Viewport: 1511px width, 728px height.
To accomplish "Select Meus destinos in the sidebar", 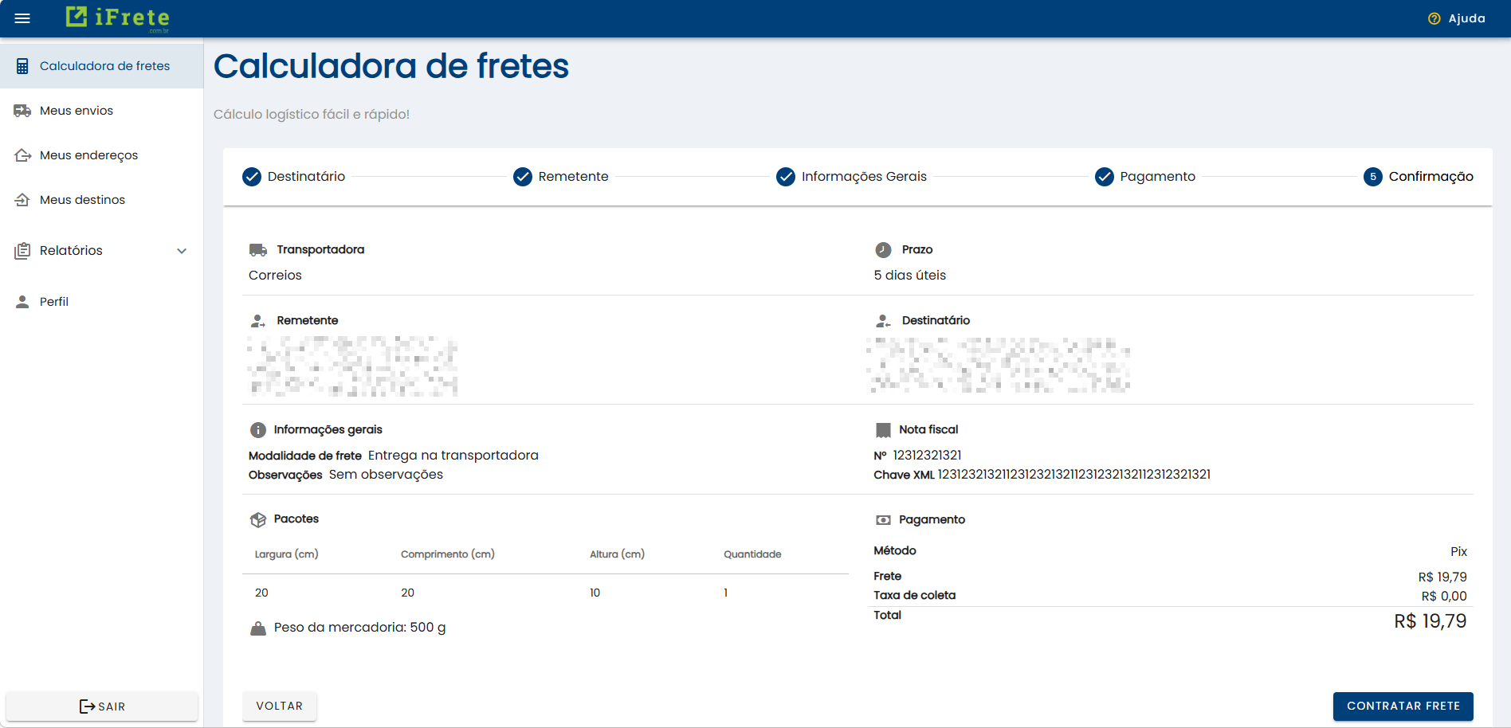I will 82,199.
